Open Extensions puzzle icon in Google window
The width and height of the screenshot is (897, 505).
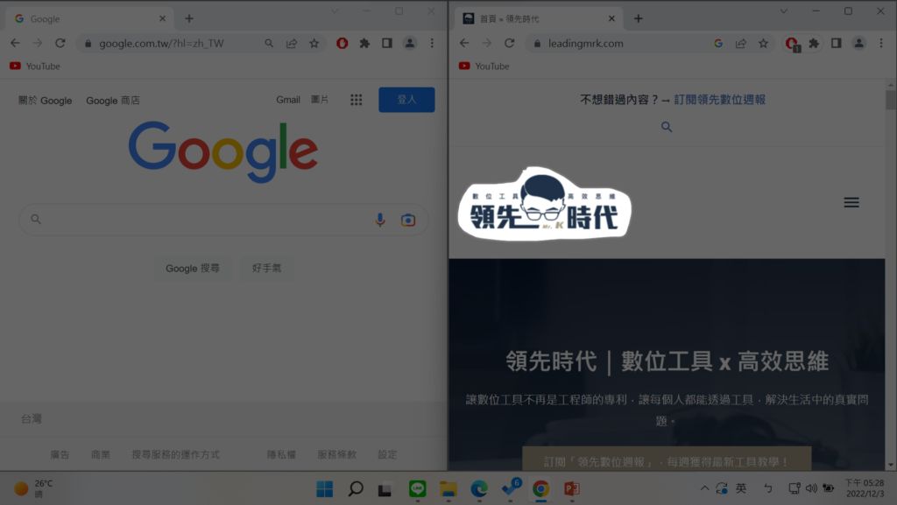pos(364,43)
